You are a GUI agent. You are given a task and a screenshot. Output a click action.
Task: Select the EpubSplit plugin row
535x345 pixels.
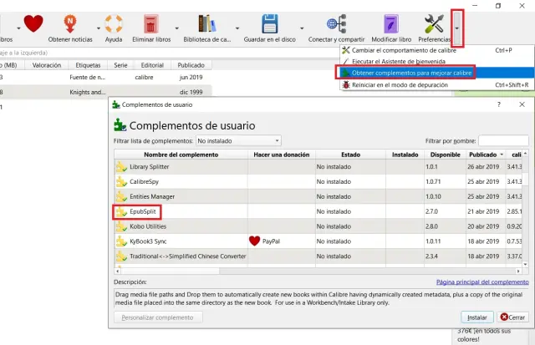(x=180, y=212)
